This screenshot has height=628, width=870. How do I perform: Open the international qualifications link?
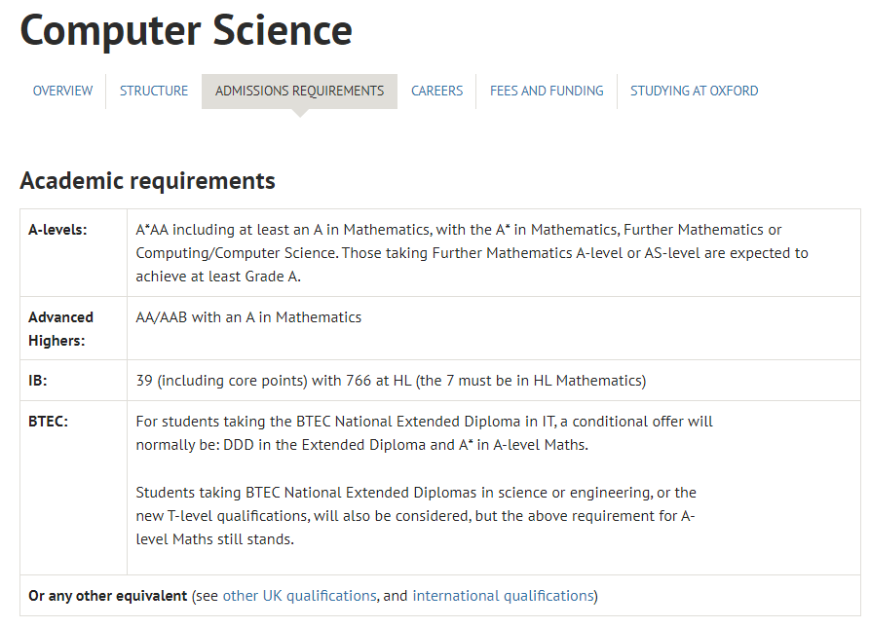[503, 595]
